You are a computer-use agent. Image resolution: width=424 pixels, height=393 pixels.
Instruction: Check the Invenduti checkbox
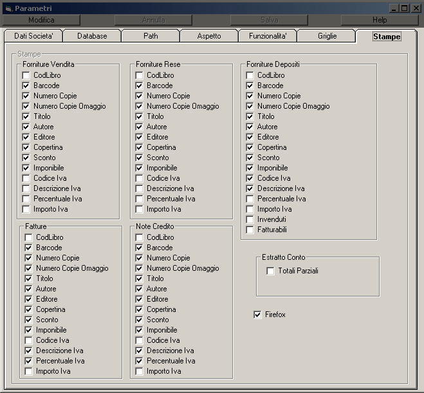click(250, 219)
